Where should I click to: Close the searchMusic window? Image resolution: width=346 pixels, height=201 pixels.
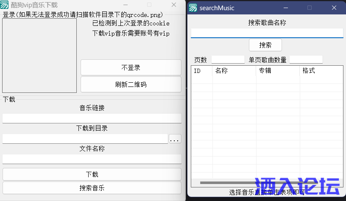click(x=334, y=8)
